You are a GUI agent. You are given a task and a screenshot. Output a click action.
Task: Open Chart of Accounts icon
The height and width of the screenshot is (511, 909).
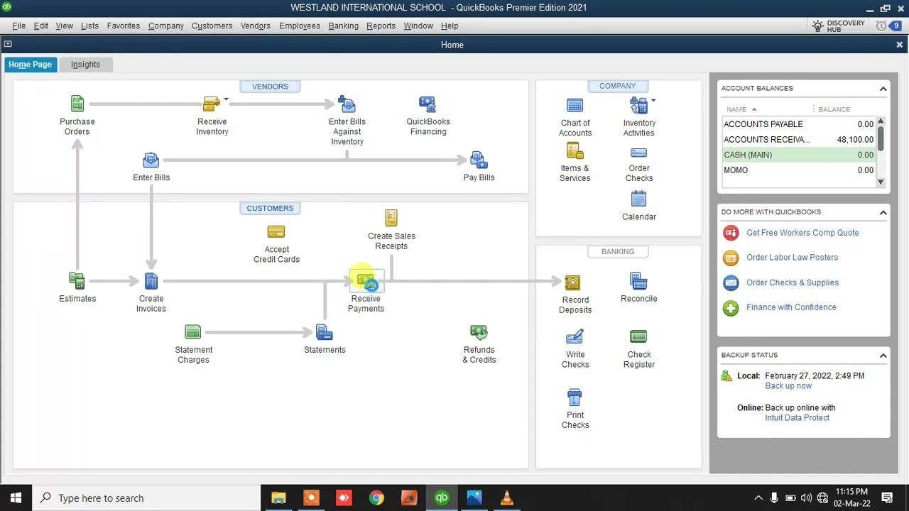tap(575, 106)
